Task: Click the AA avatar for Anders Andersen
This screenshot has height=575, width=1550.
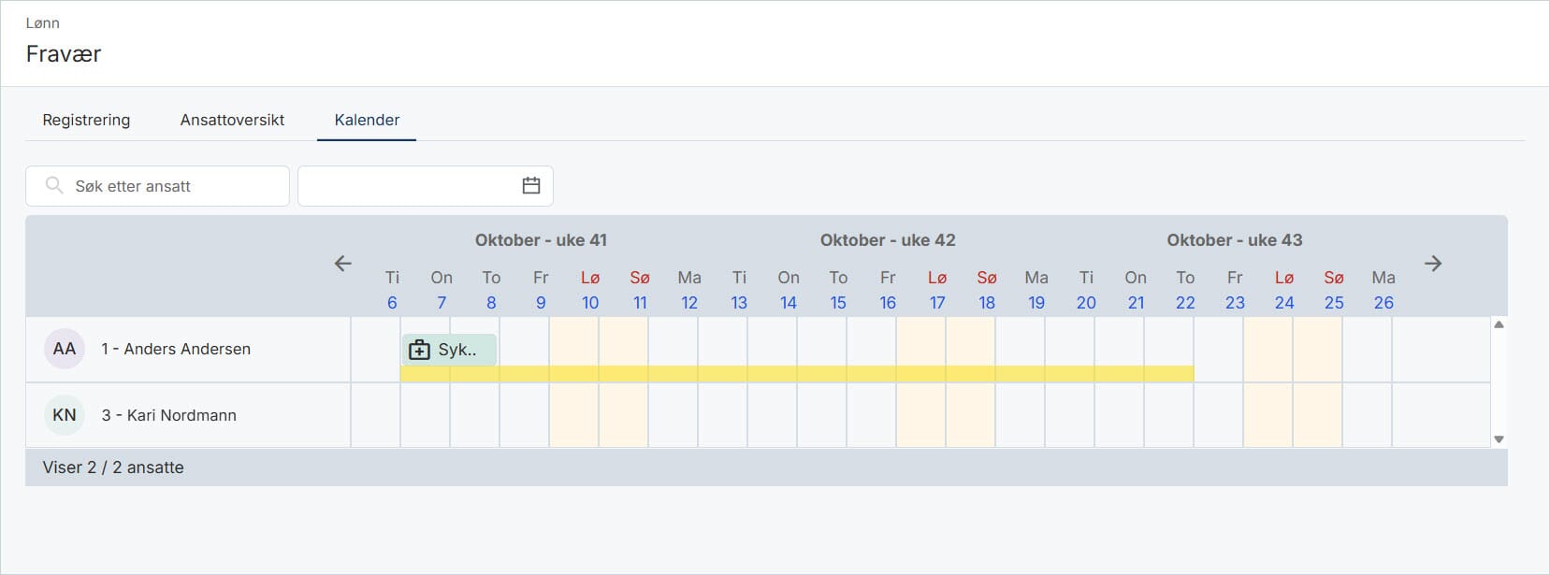Action: click(65, 349)
